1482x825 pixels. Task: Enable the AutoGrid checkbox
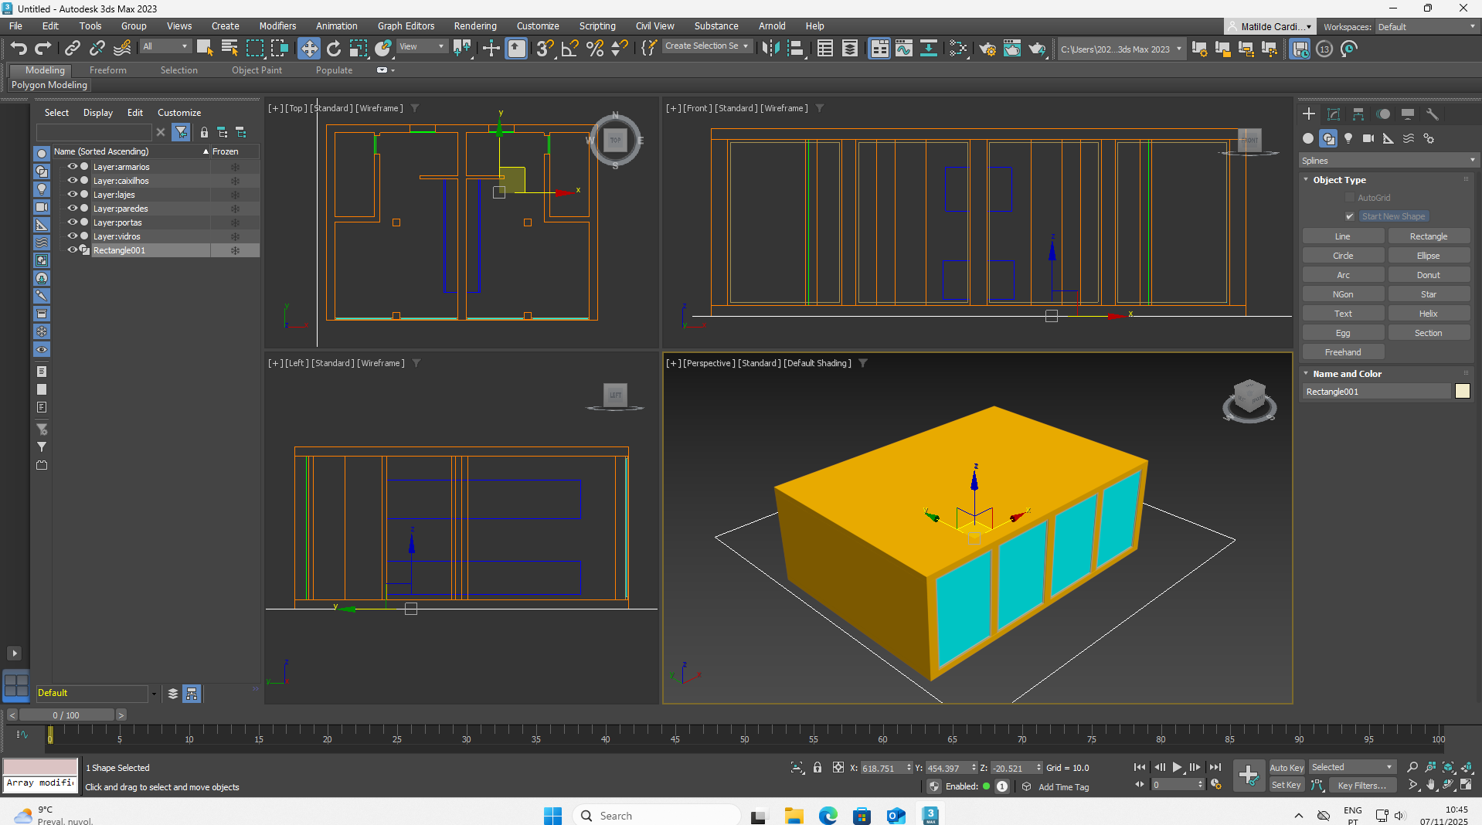pyautogui.click(x=1350, y=197)
